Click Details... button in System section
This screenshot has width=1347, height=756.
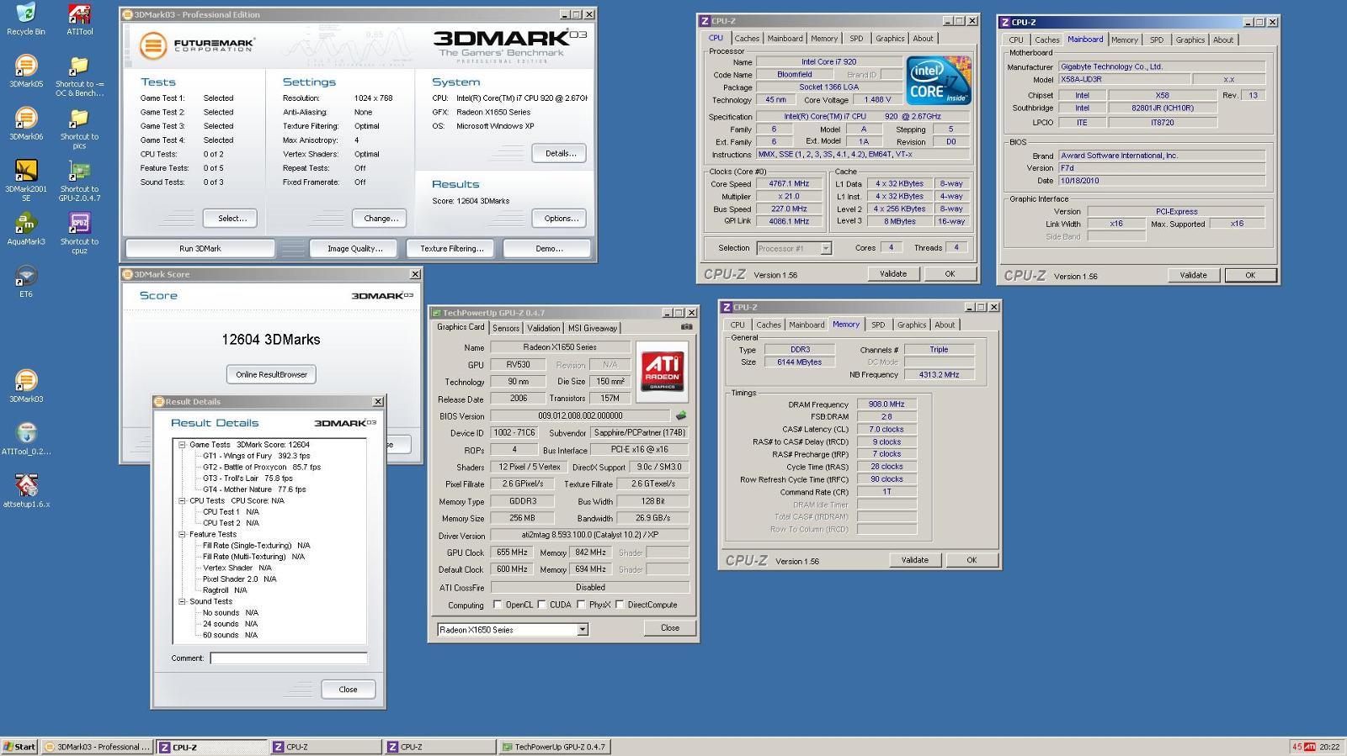[560, 154]
